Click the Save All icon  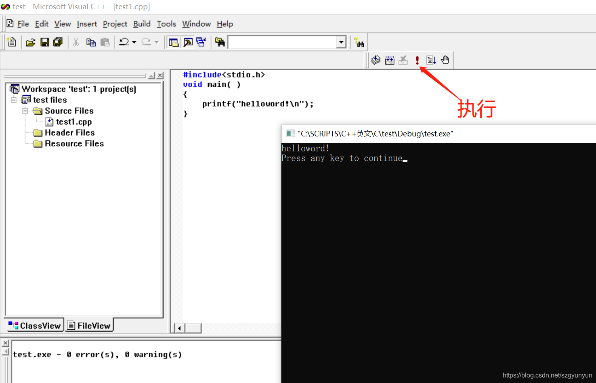click(x=58, y=42)
